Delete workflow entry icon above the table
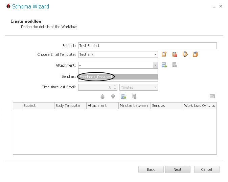The width and height of the screenshot is (228, 182). point(134,96)
